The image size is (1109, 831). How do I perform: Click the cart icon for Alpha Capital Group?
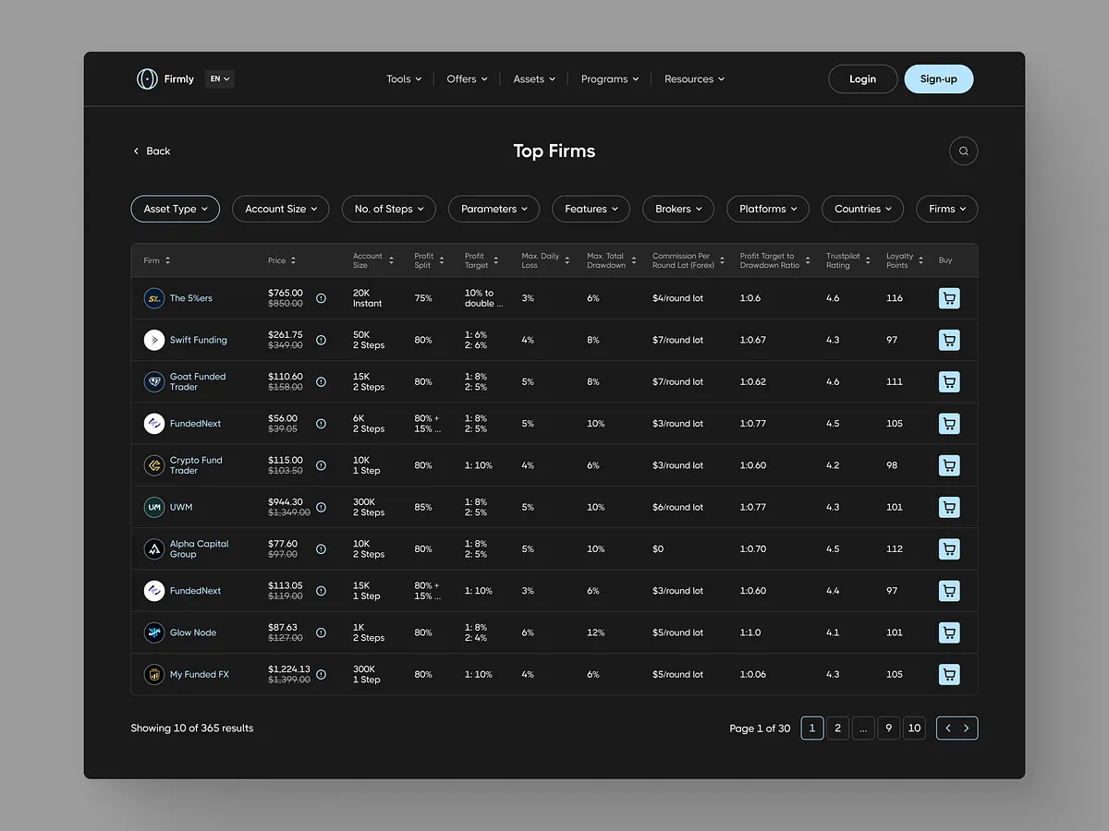click(949, 548)
